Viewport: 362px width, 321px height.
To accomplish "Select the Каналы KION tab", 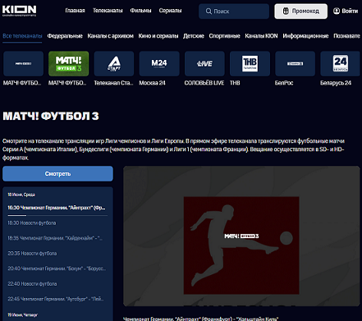I will 261,36.
